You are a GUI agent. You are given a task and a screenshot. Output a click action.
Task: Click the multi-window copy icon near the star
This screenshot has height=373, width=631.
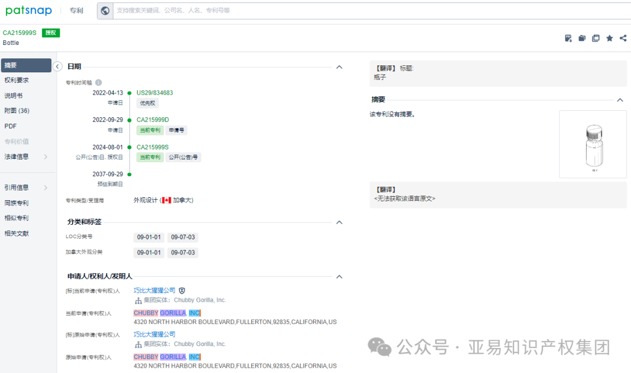595,38
